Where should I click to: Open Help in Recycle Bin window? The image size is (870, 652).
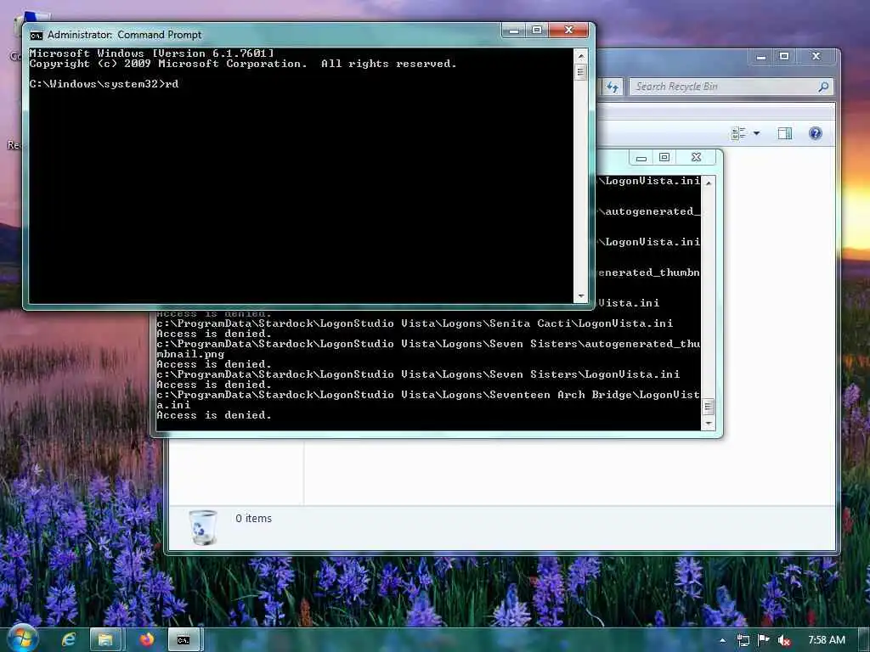click(815, 133)
